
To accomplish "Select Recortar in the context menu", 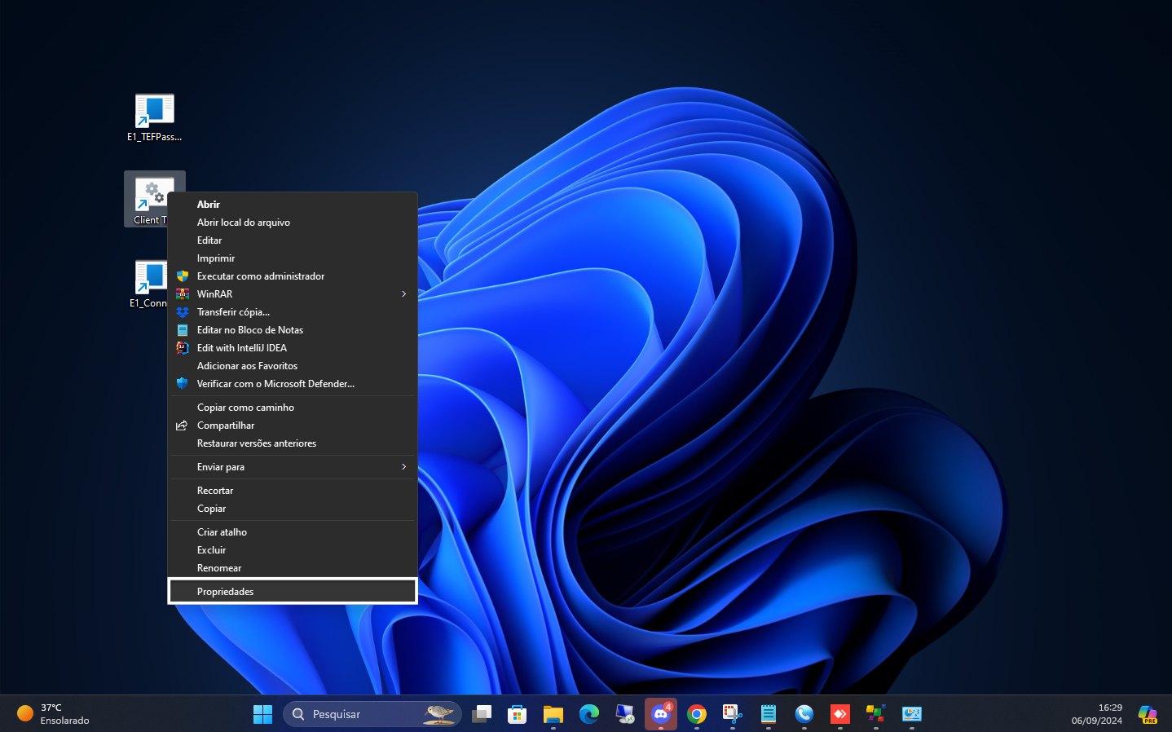I will point(293,491).
